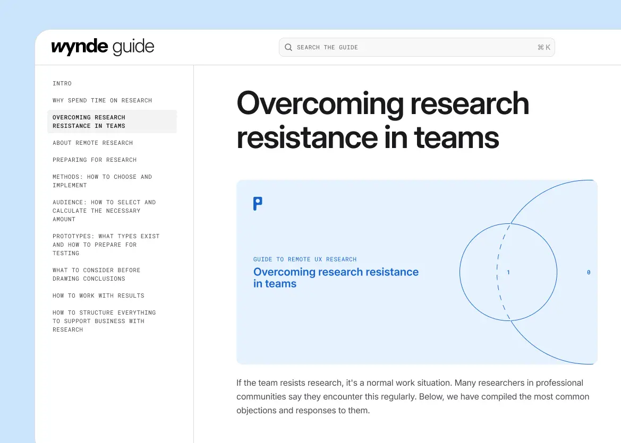This screenshot has width=621, height=443.
Task: Click the blue P logo in banner
Action: point(258,204)
